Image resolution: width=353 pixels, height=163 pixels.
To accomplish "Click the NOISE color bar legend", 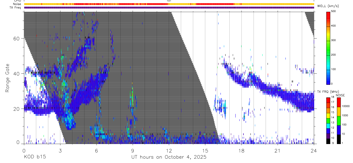I will pos(339,120).
